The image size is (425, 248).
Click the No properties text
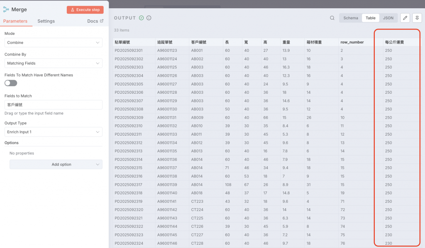point(22,153)
